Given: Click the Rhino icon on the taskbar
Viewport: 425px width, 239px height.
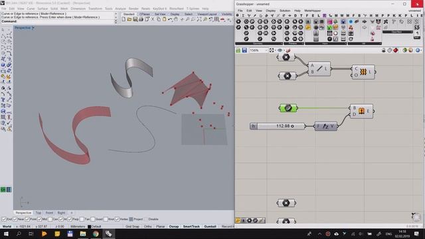Looking at the screenshot, I should point(109,234).
